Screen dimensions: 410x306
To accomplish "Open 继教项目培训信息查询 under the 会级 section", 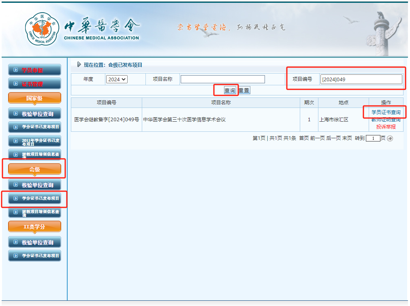I will (x=34, y=212).
